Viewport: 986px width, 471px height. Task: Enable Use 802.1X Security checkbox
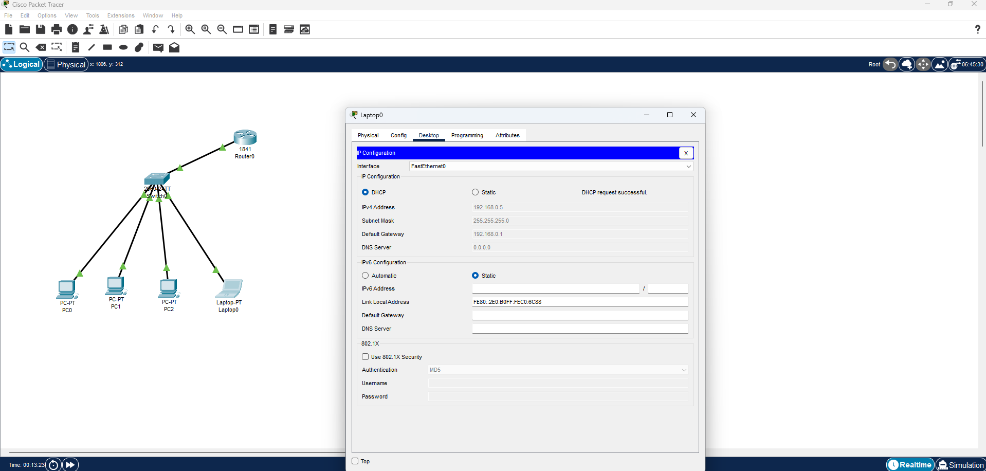[x=365, y=357]
